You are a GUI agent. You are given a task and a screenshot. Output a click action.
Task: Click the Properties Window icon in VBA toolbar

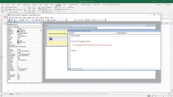point(41,20)
